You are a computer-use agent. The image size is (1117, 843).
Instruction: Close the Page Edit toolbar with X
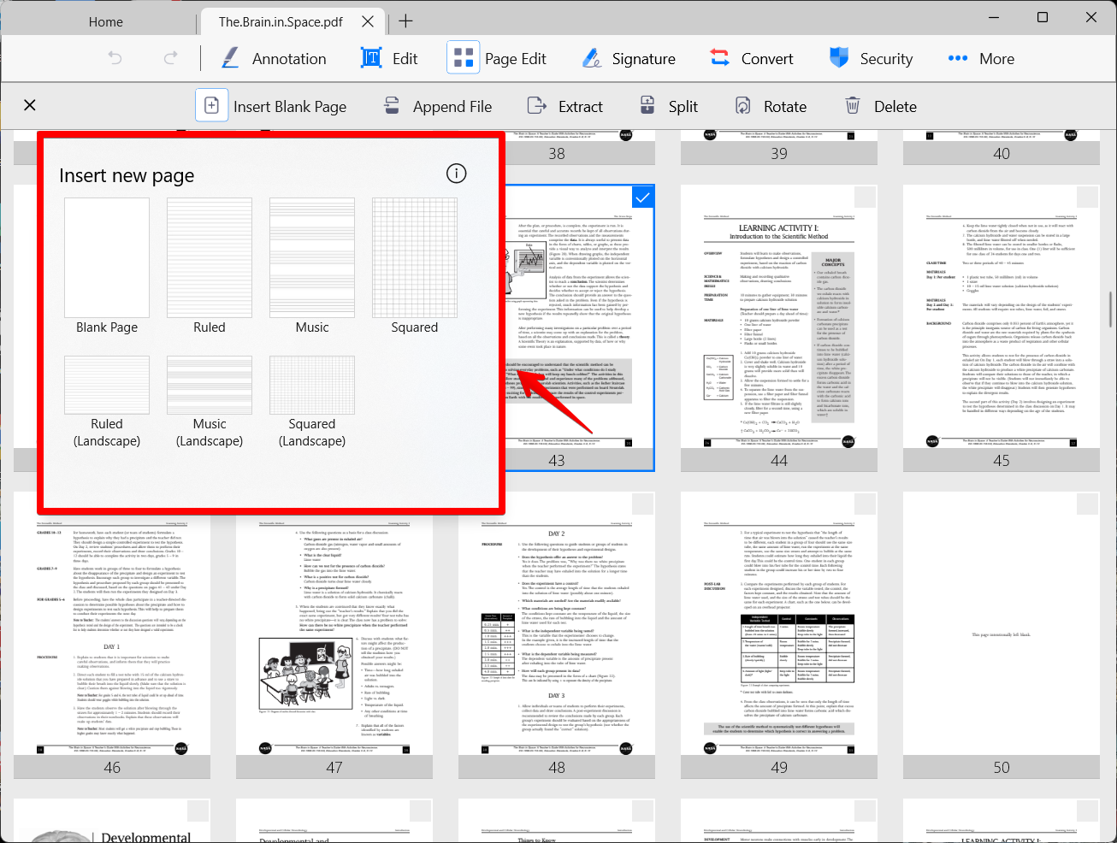(30, 105)
